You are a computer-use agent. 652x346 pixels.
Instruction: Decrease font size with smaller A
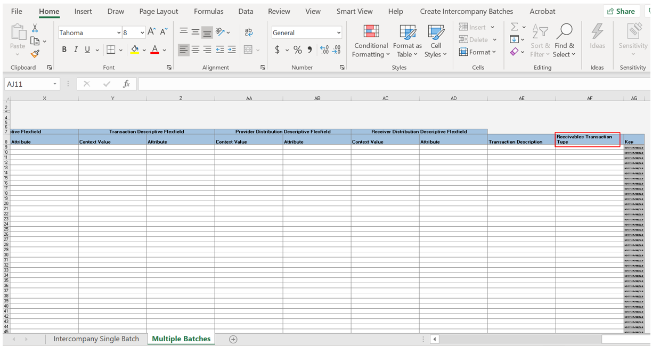[164, 32]
